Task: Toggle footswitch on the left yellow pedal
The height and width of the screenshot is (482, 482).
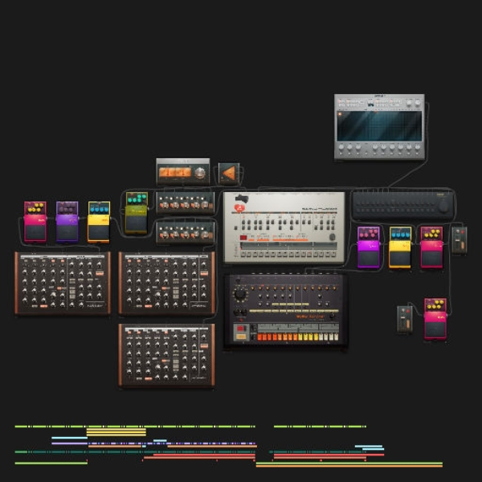Action: point(99,233)
